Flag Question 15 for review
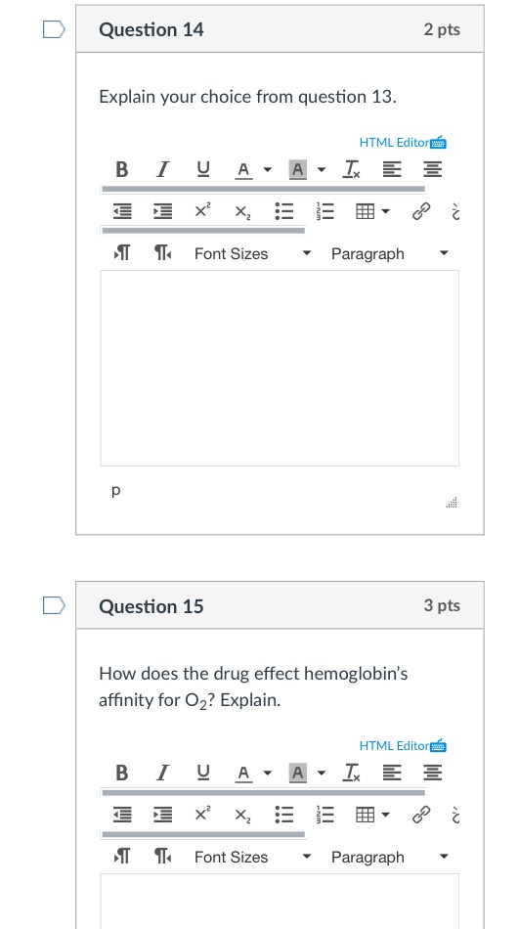The height and width of the screenshot is (929, 519). coord(54,605)
